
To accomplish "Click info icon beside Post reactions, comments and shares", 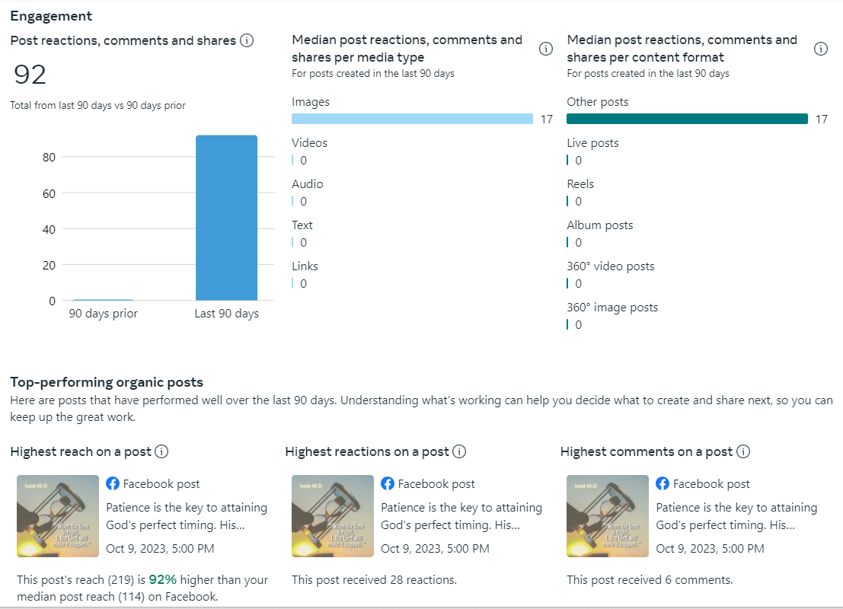I will coord(247,41).
